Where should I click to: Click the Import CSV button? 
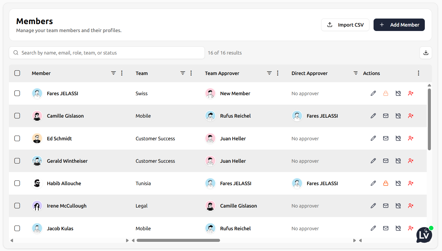(345, 25)
